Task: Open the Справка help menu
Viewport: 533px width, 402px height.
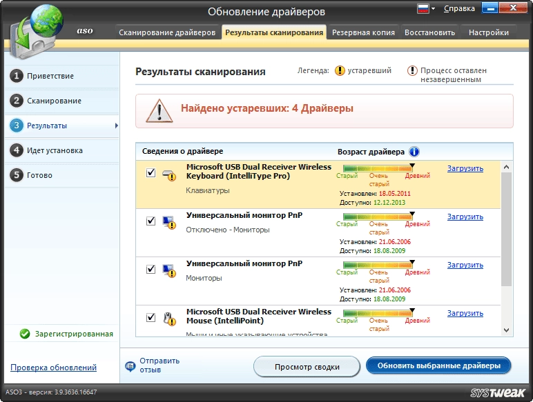Action: [459, 9]
